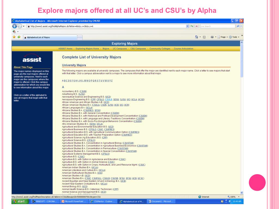
Task: Click CSUN next to Accountancy B.S.
Action: (83, 91)
